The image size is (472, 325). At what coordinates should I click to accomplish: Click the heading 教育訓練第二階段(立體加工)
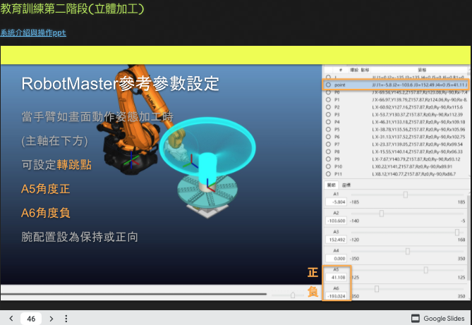tap(72, 8)
